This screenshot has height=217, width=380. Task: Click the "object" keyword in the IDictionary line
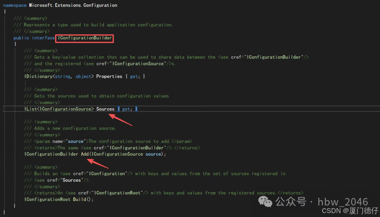pyautogui.click(x=83, y=76)
